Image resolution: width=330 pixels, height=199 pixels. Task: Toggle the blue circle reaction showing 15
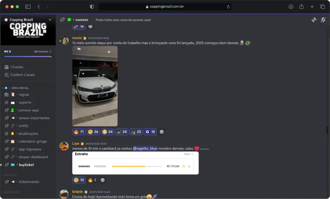click(x=150, y=132)
